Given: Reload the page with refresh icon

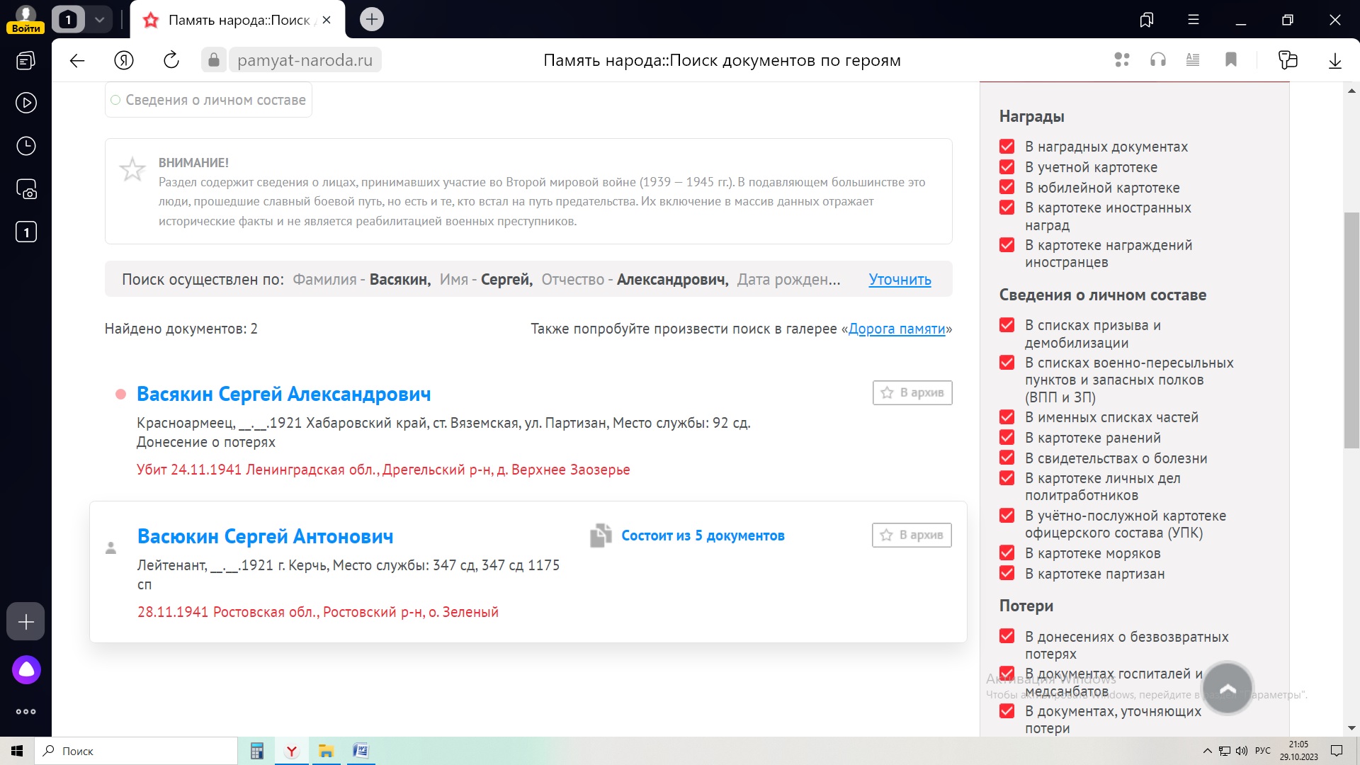Looking at the screenshot, I should coord(171,60).
